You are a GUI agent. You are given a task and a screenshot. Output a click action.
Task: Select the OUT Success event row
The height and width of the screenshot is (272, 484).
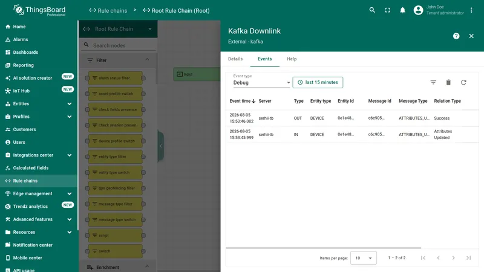tap(352, 118)
